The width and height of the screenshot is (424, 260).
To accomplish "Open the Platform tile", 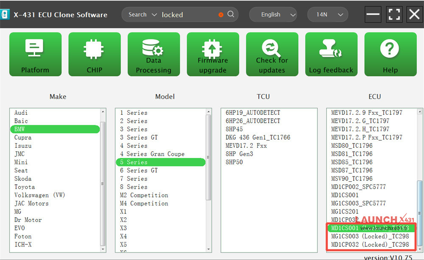I will [36, 54].
